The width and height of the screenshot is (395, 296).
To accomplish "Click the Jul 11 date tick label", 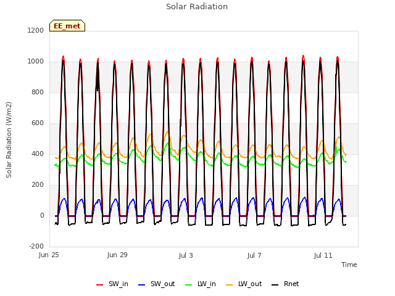I will [x=323, y=255].
